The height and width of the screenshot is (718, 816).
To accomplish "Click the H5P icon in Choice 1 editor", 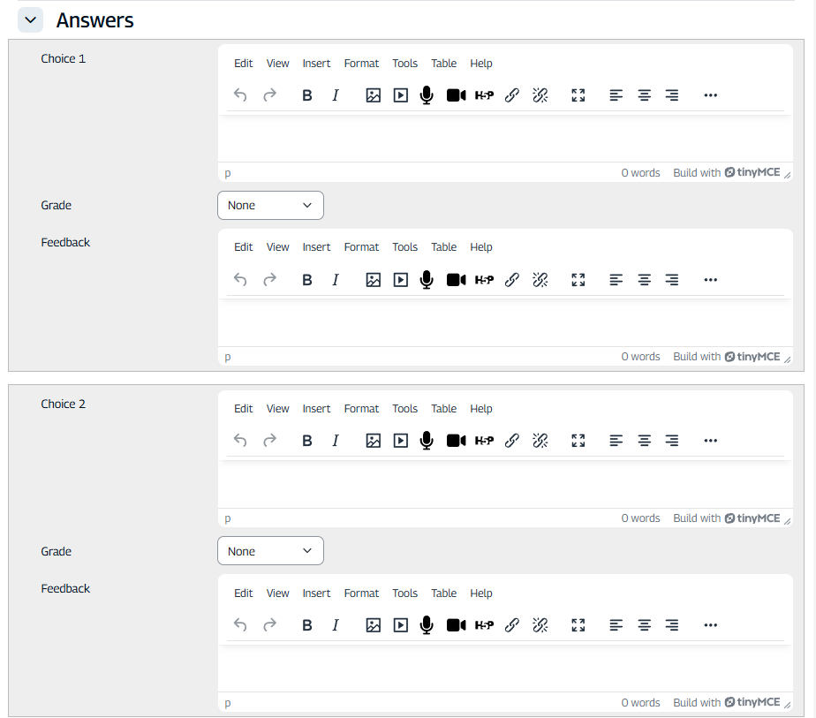I will (x=484, y=95).
